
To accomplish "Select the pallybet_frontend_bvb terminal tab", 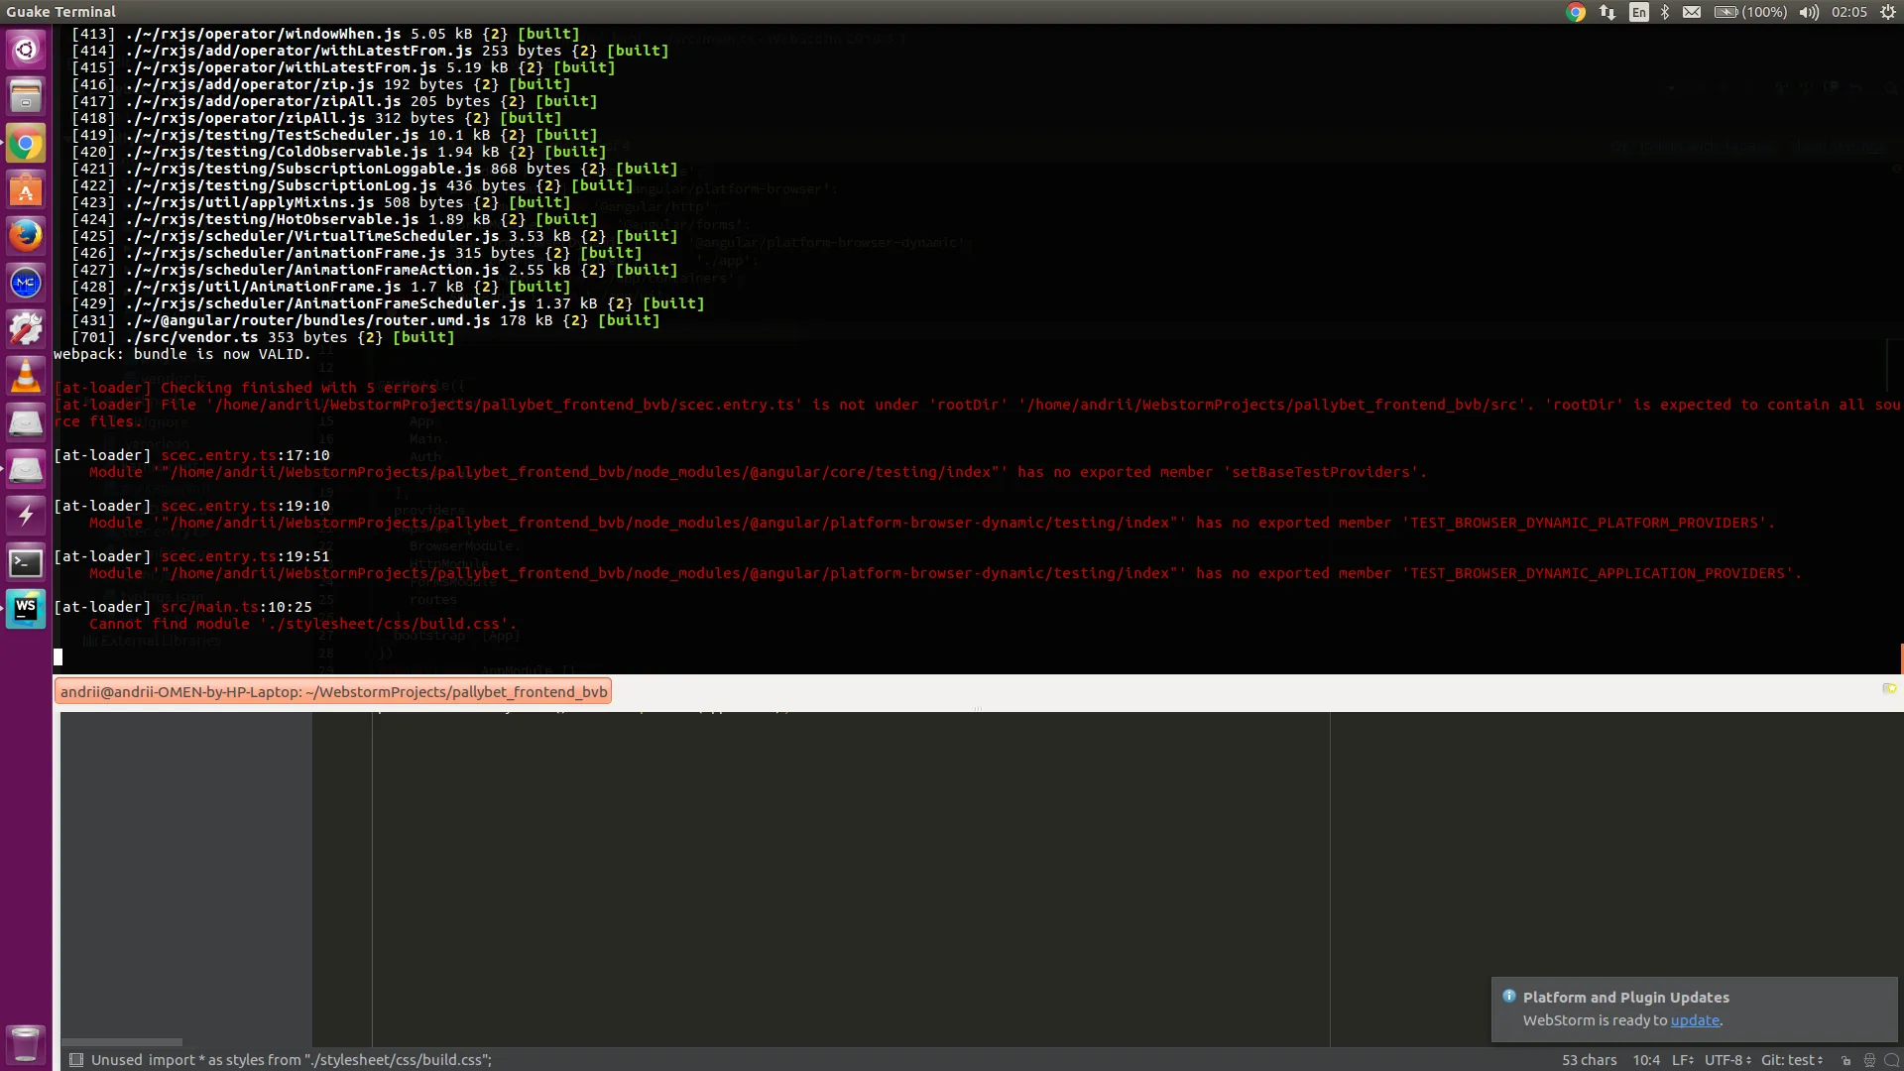I will tap(333, 692).
